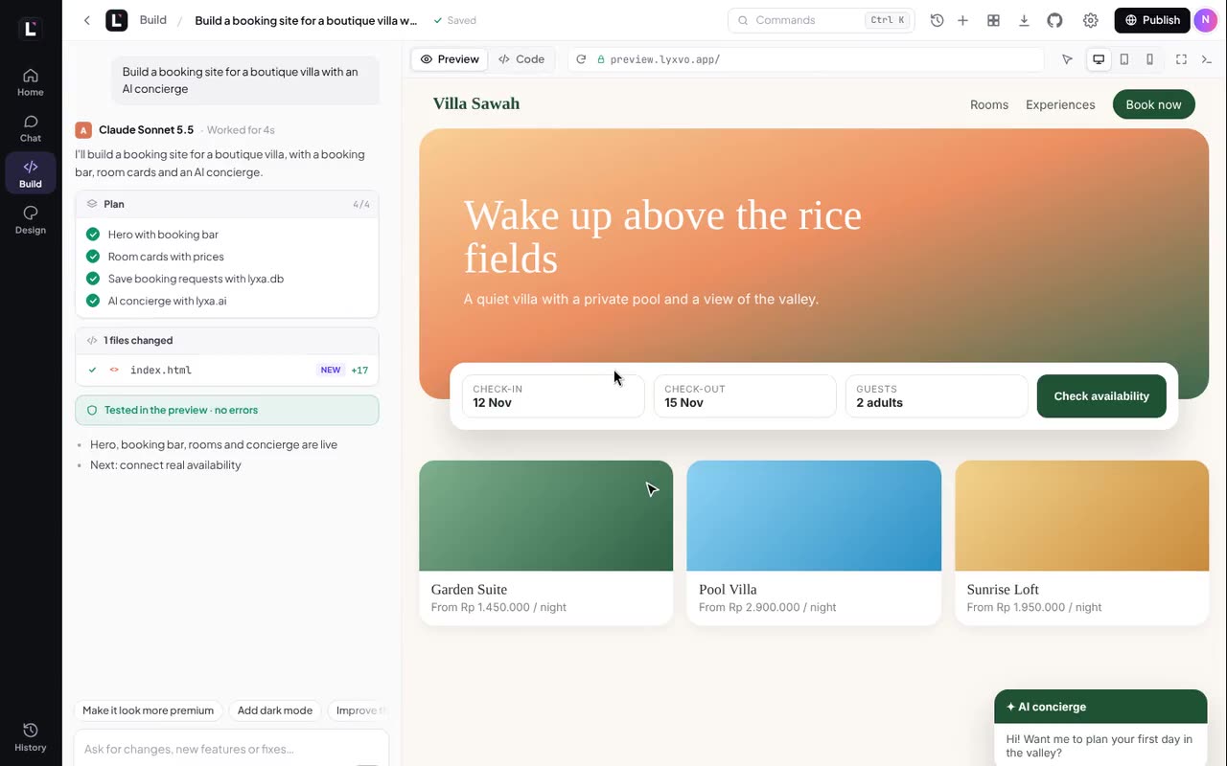Click the L logo in left sidebar

[31, 28]
